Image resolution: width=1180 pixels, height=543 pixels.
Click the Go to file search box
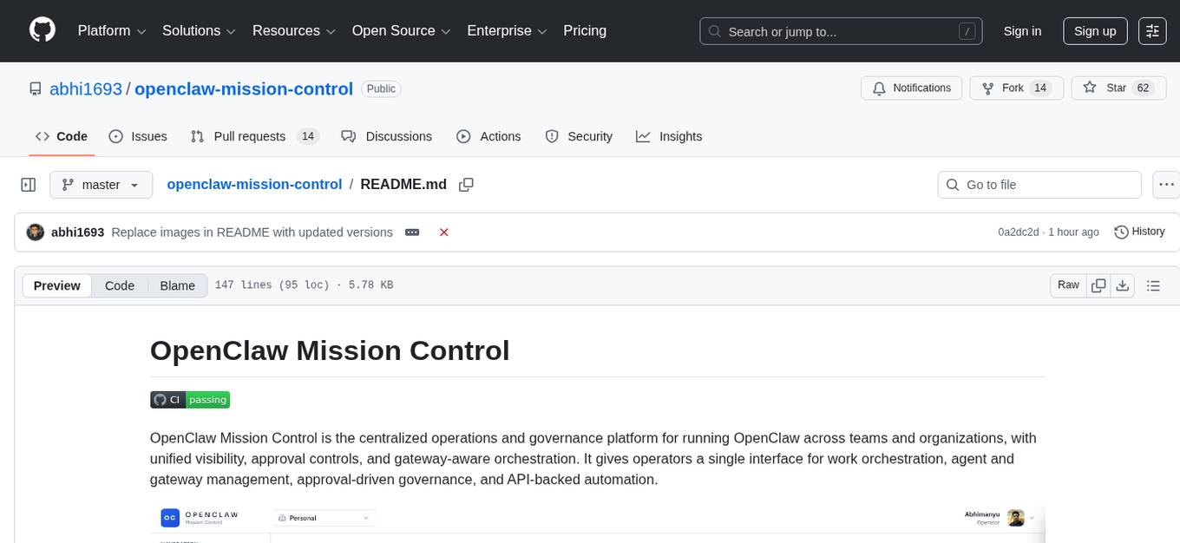(x=1039, y=184)
